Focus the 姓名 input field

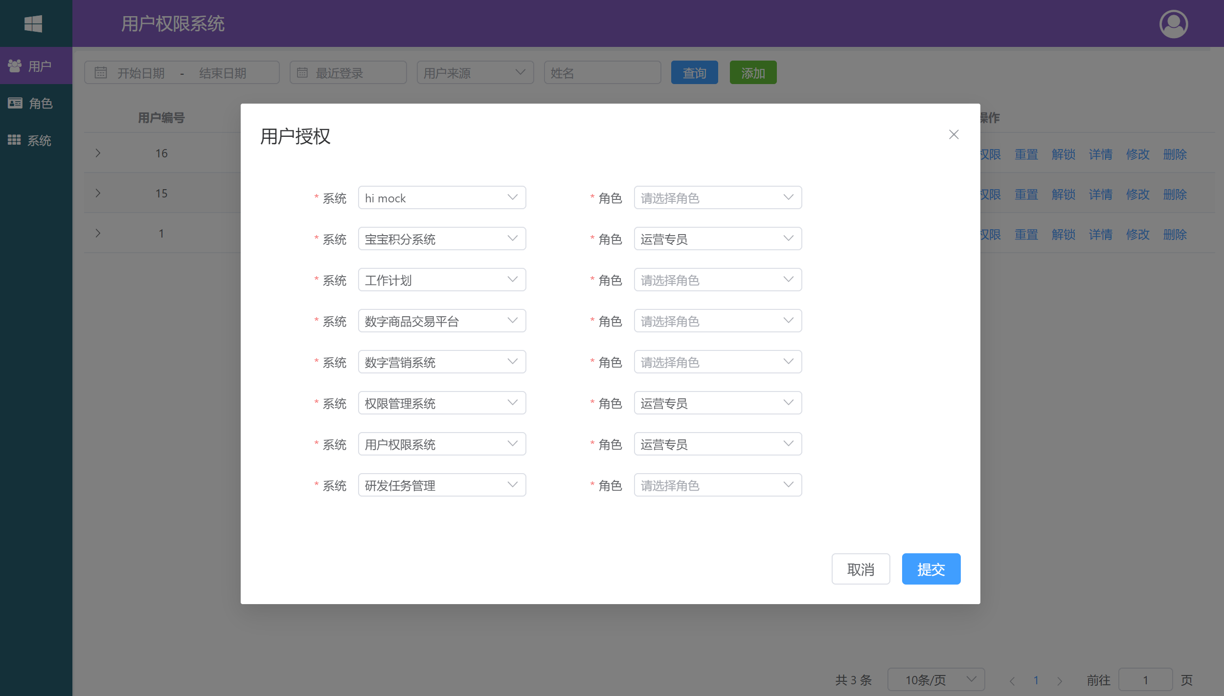point(602,72)
